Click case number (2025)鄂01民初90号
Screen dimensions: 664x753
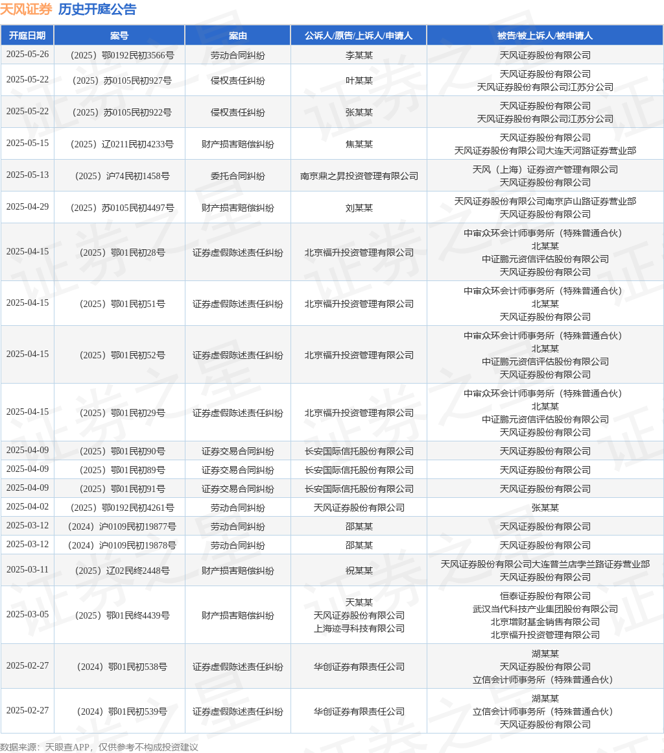tap(122, 451)
